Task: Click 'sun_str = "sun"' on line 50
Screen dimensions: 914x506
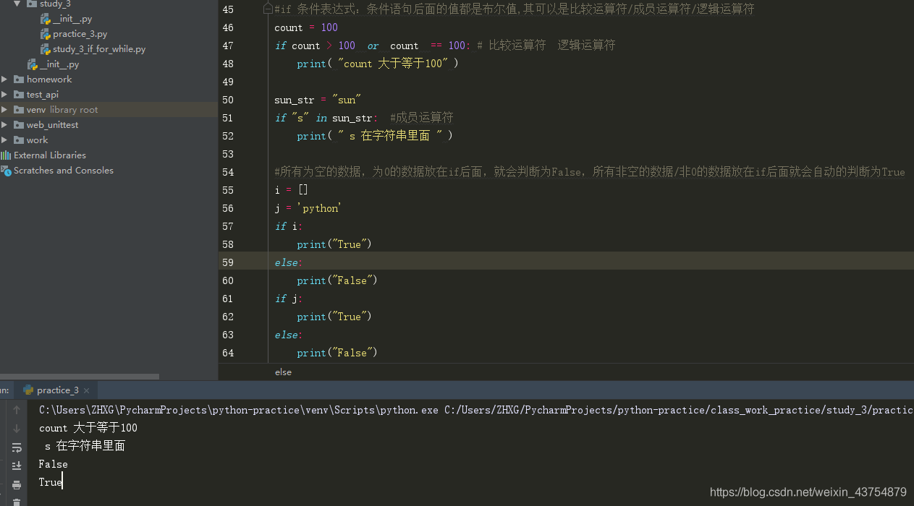Action: point(318,100)
